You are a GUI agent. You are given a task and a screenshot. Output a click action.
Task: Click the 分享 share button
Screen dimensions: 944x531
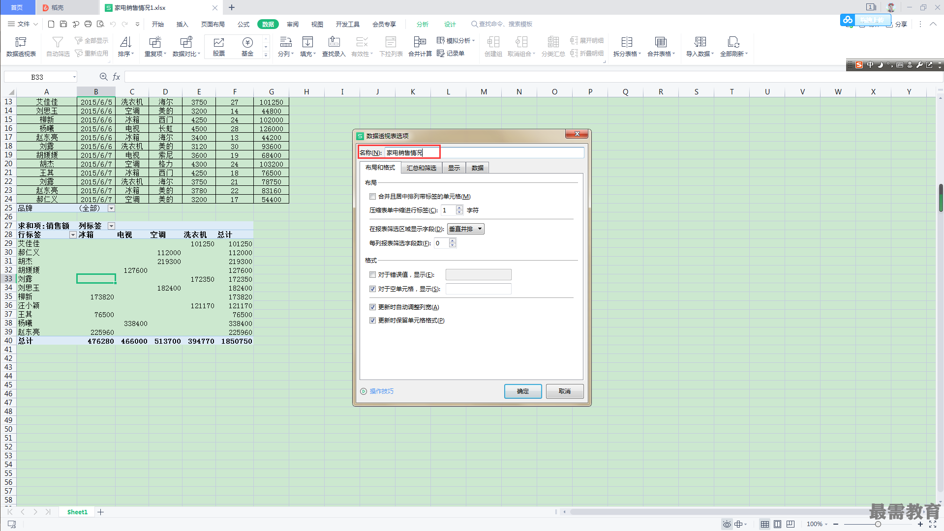[897, 24]
